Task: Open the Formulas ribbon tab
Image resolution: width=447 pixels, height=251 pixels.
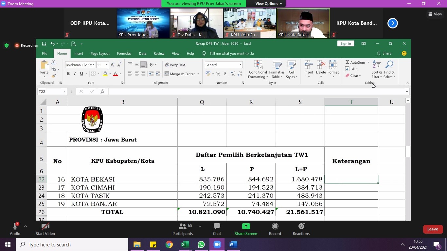Action: [x=124, y=54]
